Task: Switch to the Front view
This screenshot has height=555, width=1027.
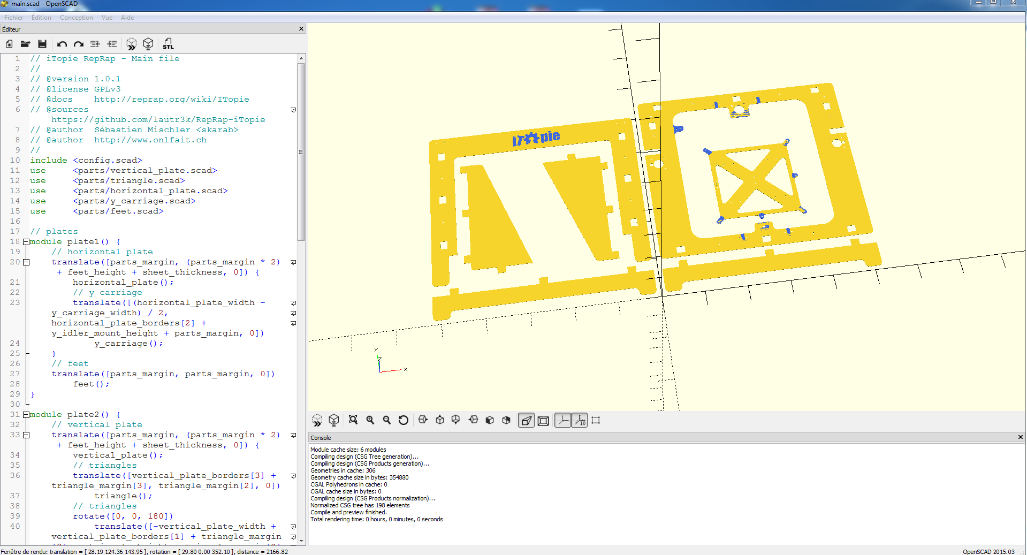Action: click(x=490, y=420)
